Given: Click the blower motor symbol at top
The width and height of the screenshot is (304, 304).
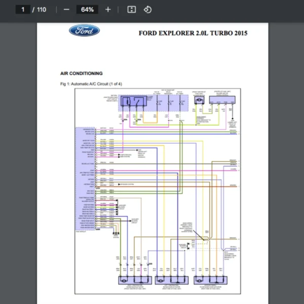Looking at the screenshot, I should point(199,101).
